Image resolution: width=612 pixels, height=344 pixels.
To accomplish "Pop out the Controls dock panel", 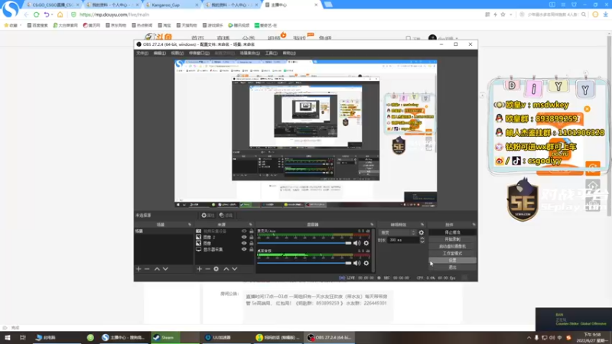I will pos(474,225).
